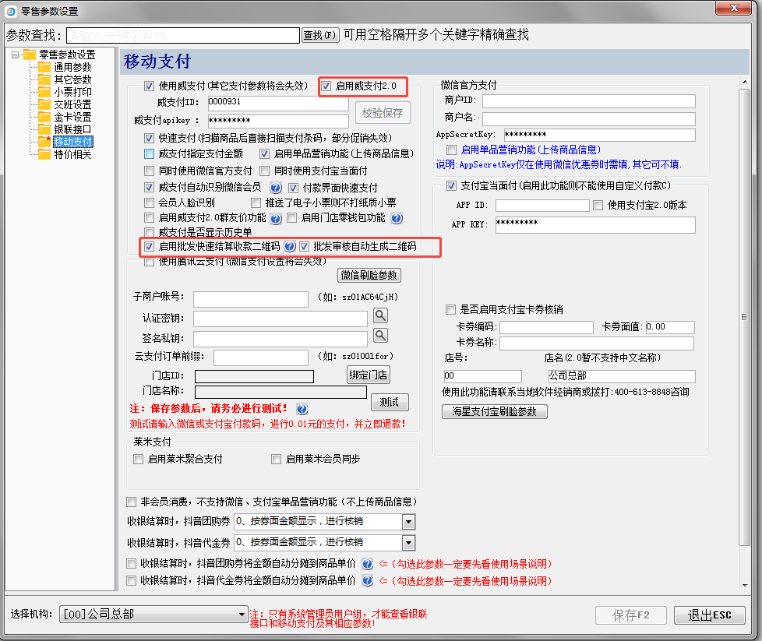This screenshot has width=762, height=641.
Task: Enable 是否启用支付宝卡券核销 checkbox
Action: 450,309
